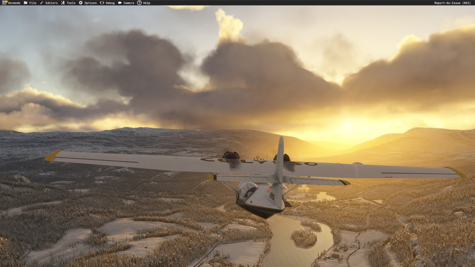Click the Report-An-Issue (RAI) button
This screenshot has height=267, width=475.
point(452,3)
